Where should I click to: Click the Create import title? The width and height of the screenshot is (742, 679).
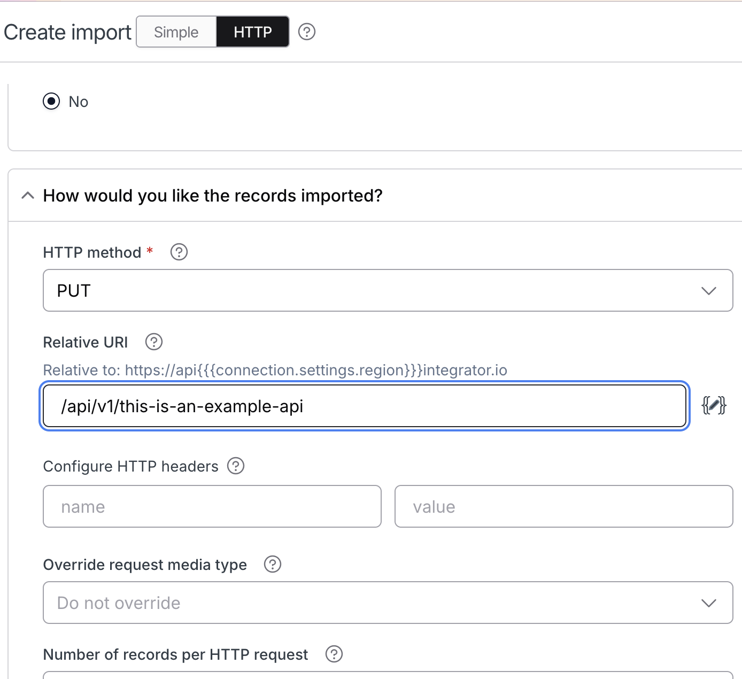(67, 32)
